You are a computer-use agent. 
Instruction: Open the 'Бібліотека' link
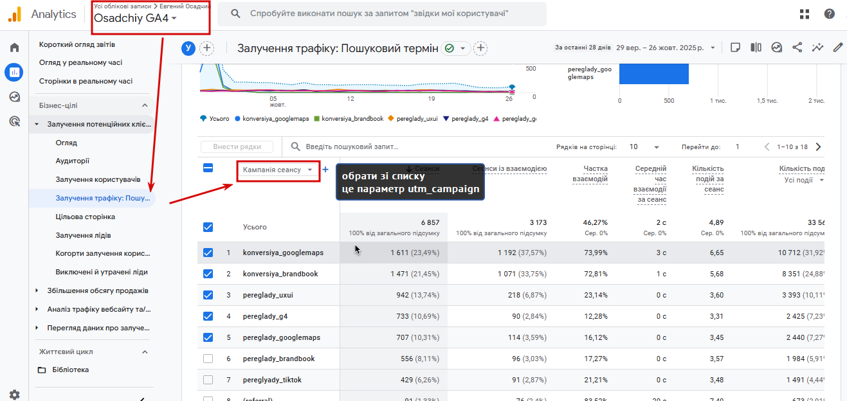pos(71,370)
